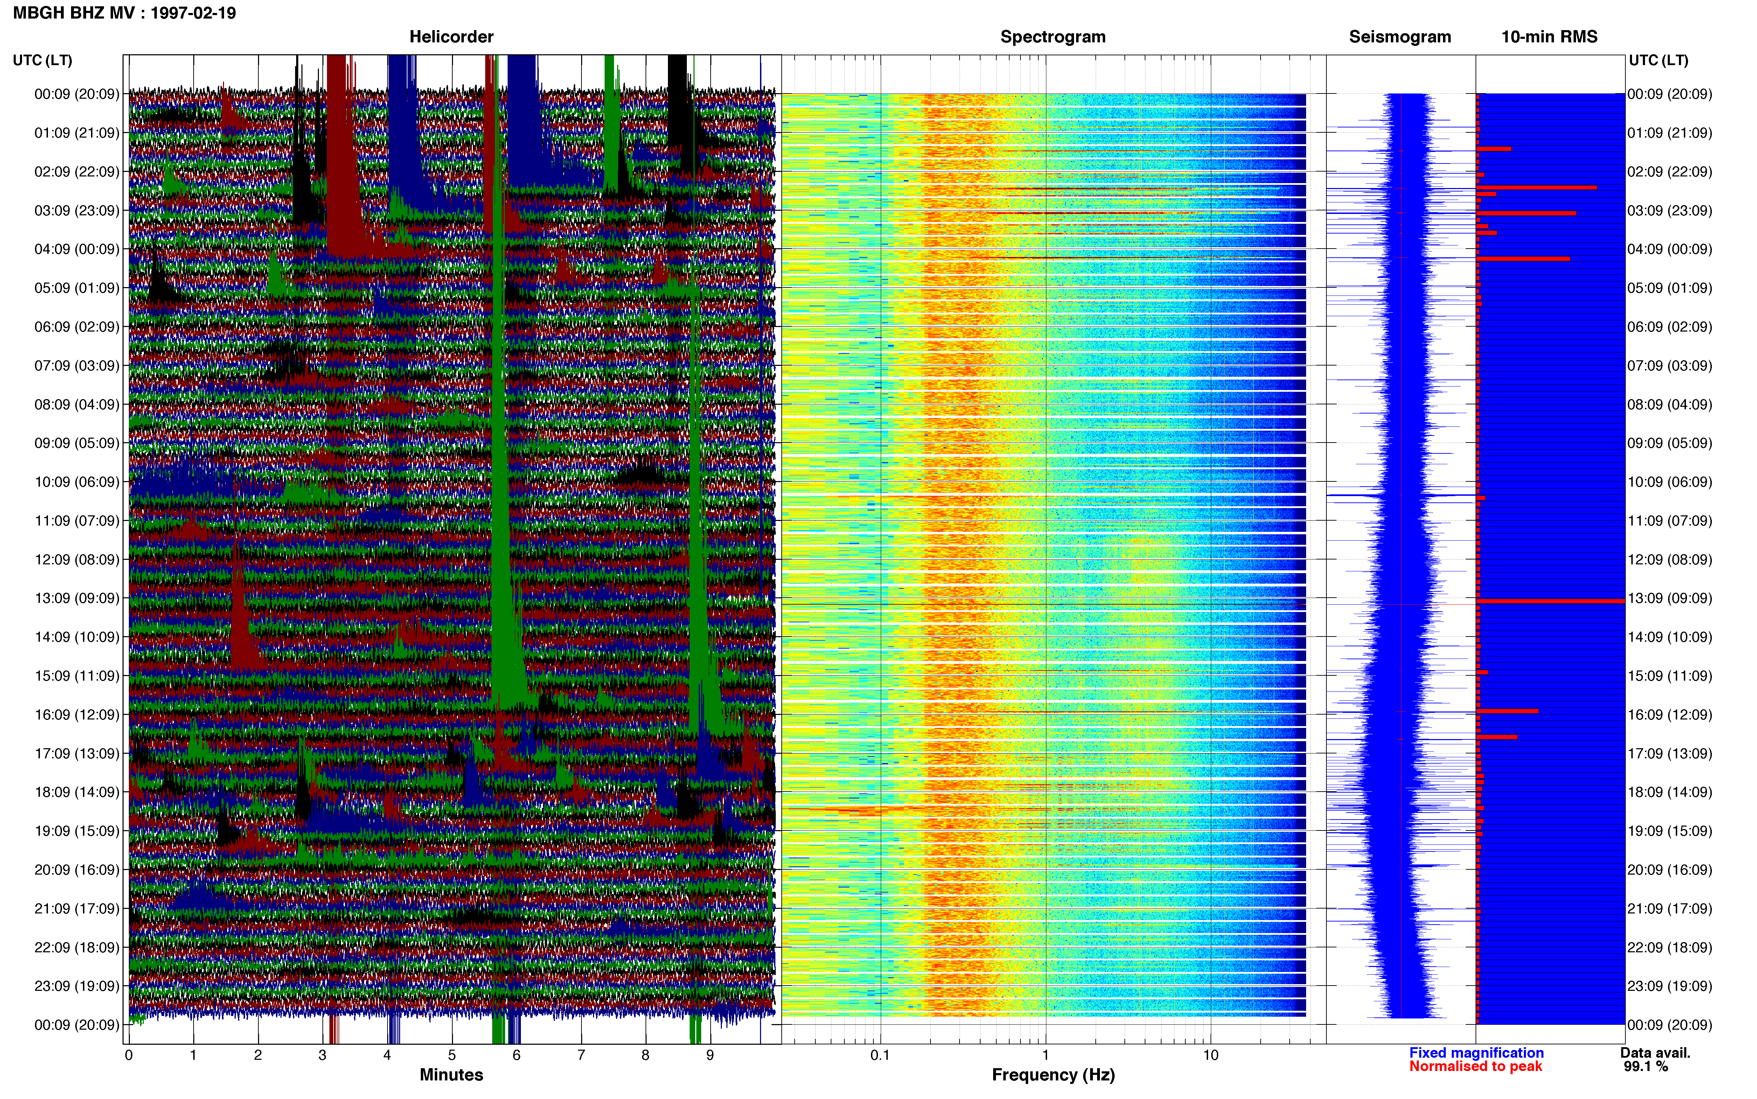The image size is (1757, 1099).
Task: Click left time label '15:09 (11:09)'
Action: [x=77, y=676]
